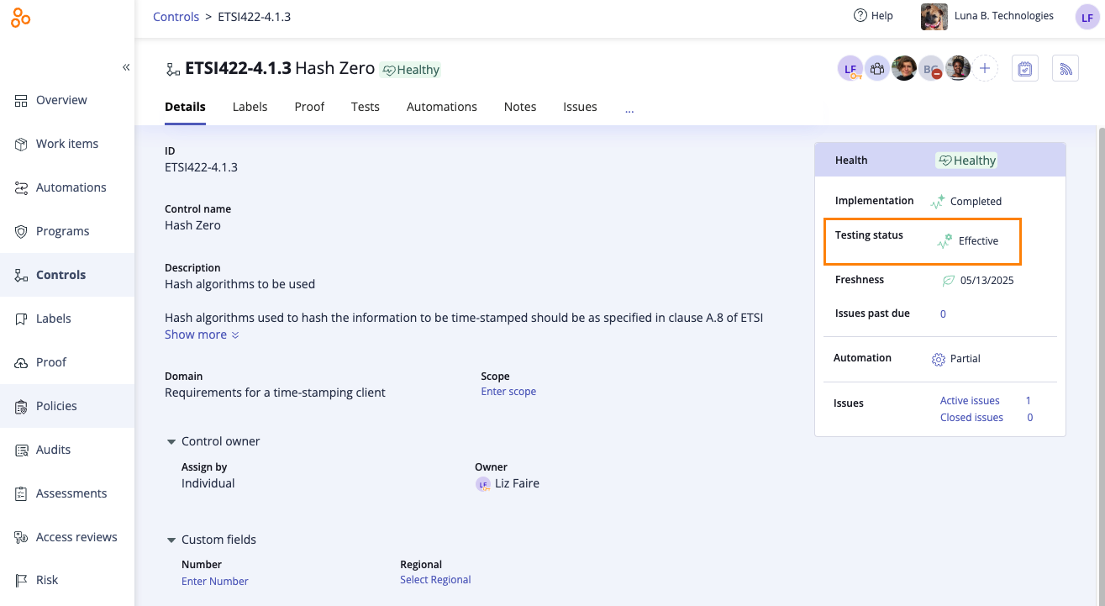Open the calendar checklist icon button
The width and height of the screenshot is (1105, 606).
click(1025, 69)
